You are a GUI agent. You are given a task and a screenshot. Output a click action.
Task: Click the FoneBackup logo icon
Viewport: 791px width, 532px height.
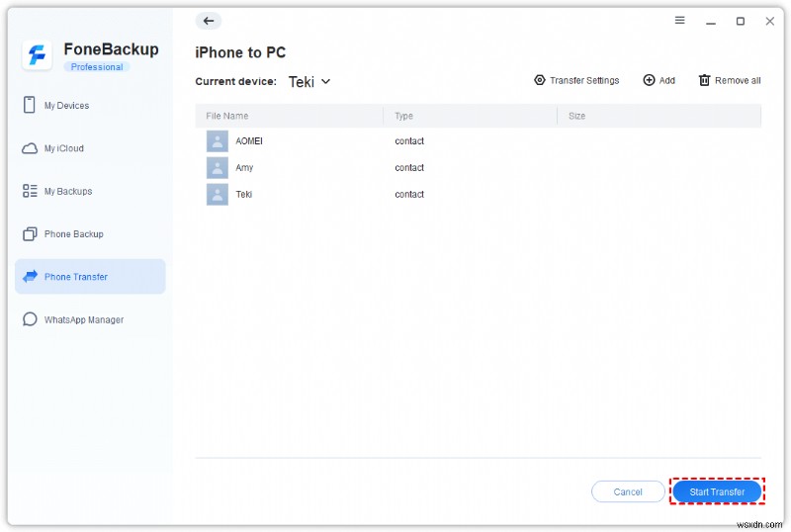point(37,55)
